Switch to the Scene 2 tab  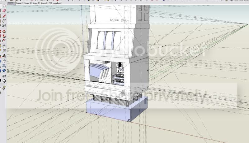(x=19, y=3)
